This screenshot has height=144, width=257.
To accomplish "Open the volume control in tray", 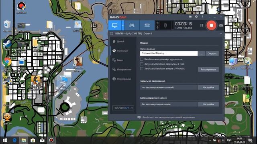I will (x=223, y=140).
